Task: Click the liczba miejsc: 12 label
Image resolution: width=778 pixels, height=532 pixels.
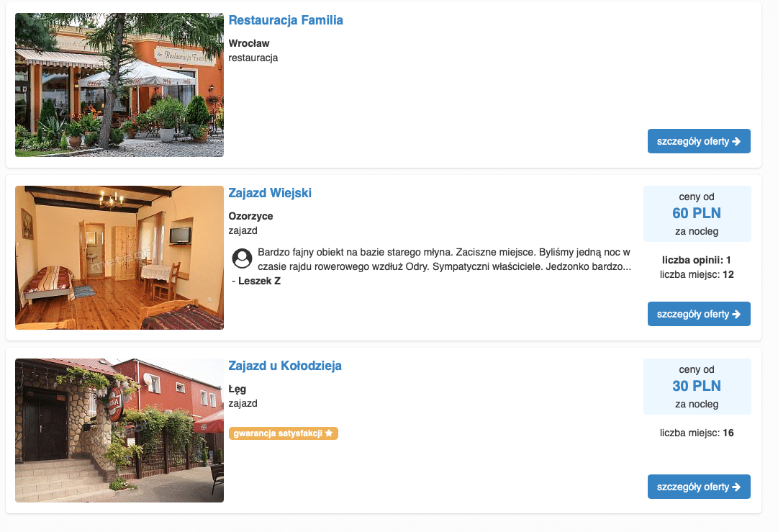Action: tap(697, 274)
